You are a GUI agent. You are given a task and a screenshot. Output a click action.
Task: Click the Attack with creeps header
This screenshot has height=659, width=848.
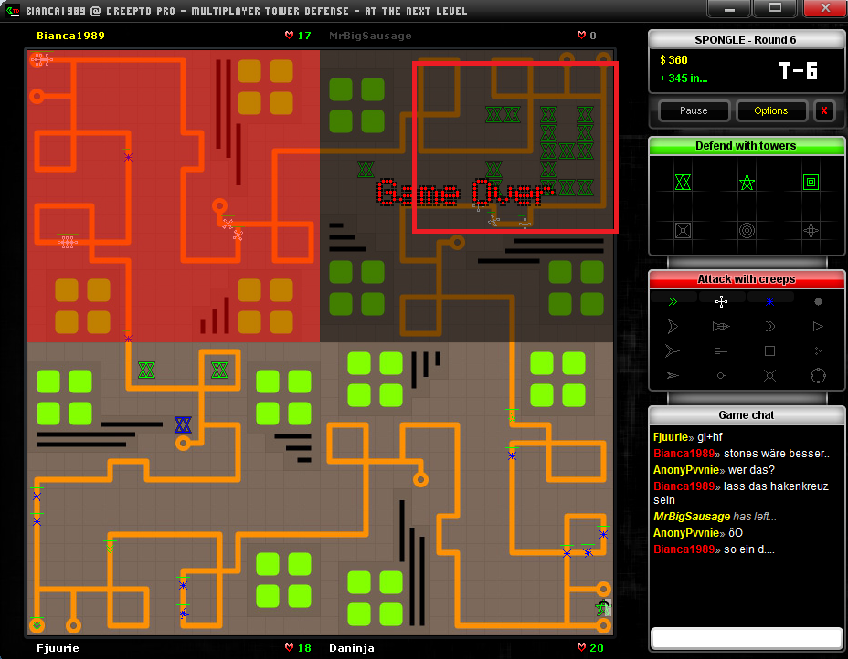pos(746,279)
